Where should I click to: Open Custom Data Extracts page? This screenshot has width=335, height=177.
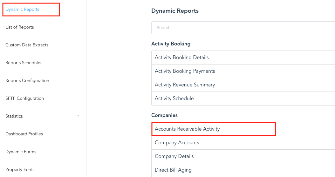[x=27, y=45]
